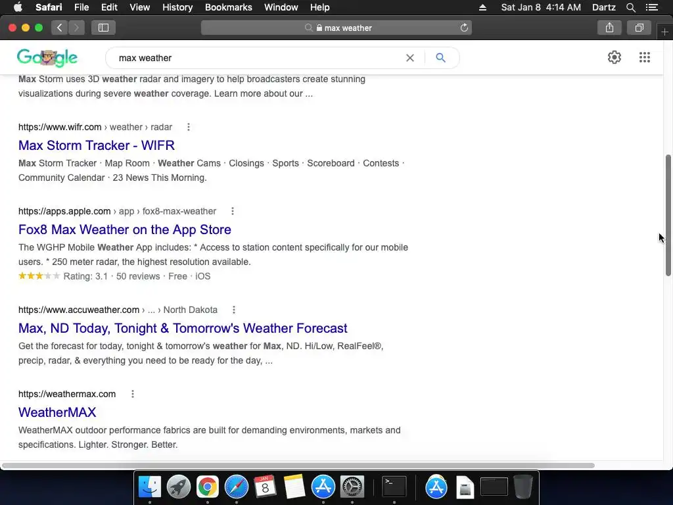Open options menu for weathermax.com result

(x=133, y=395)
